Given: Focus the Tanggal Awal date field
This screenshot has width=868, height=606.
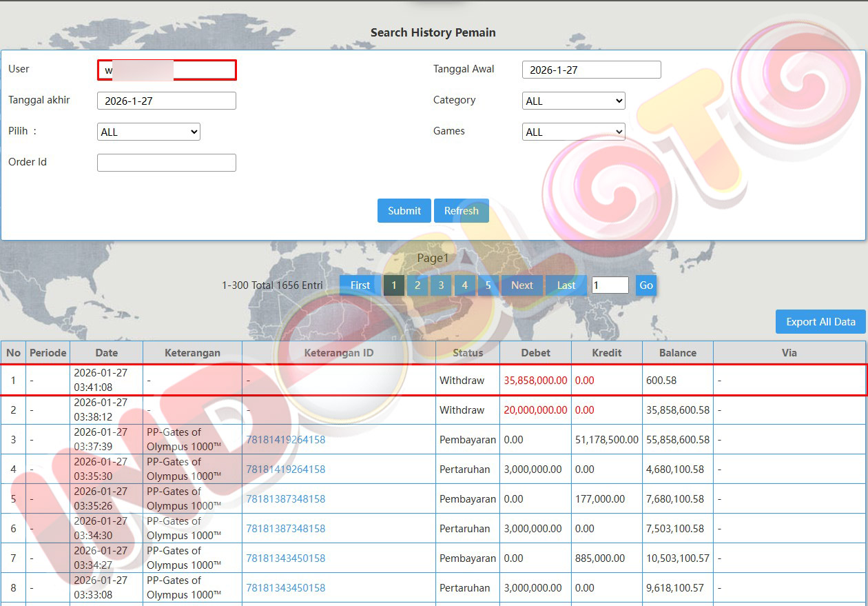Looking at the screenshot, I should (591, 70).
